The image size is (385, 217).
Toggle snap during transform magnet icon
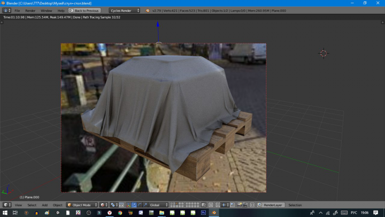218,205
